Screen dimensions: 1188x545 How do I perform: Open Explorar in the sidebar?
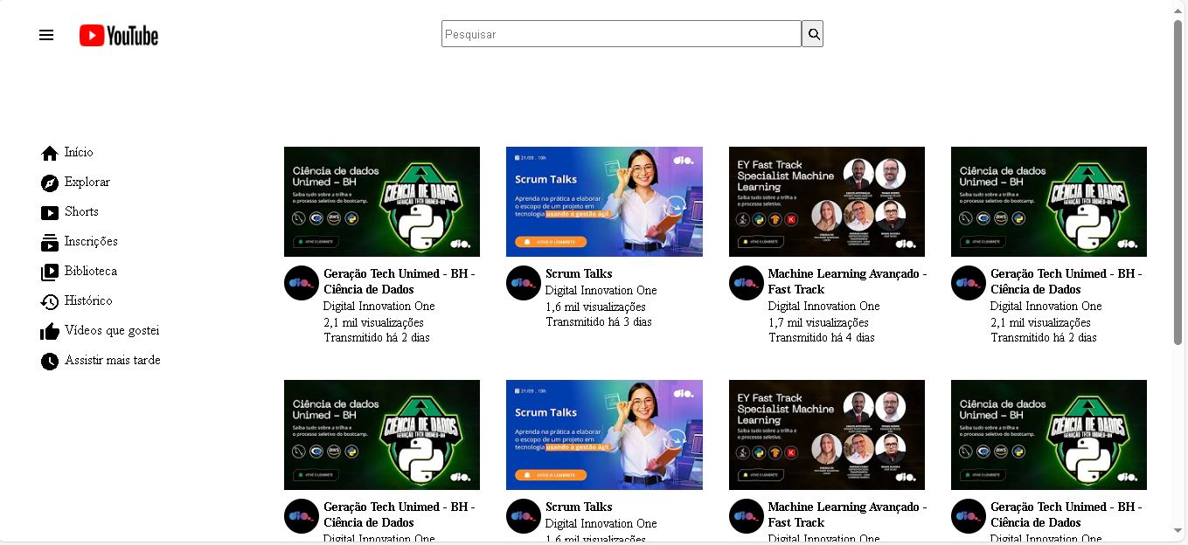point(87,183)
